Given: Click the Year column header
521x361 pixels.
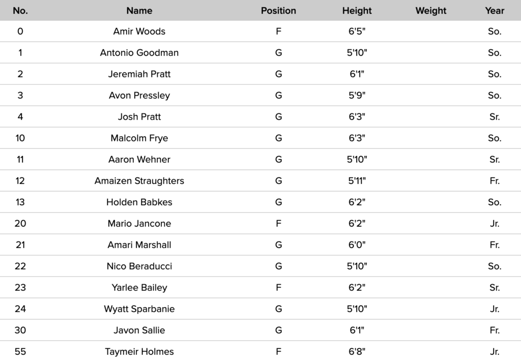Looking at the screenshot, I should pos(495,10).
